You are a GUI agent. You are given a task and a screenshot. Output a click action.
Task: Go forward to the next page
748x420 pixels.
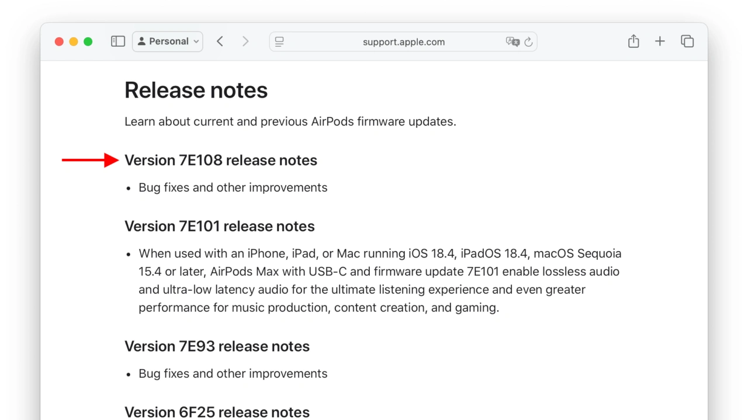click(245, 41)
